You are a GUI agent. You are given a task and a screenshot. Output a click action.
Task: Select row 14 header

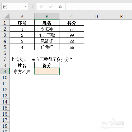point(5,102)
